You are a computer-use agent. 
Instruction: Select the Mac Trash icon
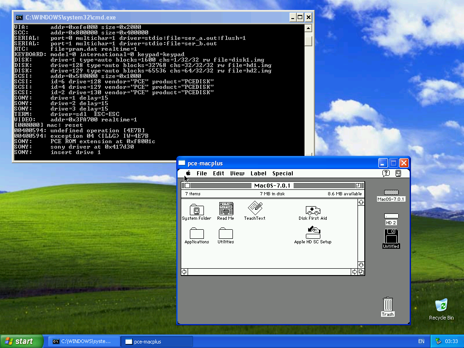(388, 304)
